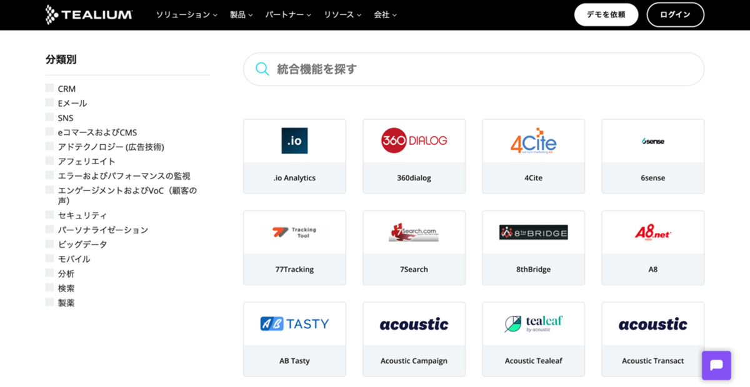The height and width of the screenshot is (387, 750).
Task: Select the Acoustic Campaign logo
Action: click(x=414, y=324)
